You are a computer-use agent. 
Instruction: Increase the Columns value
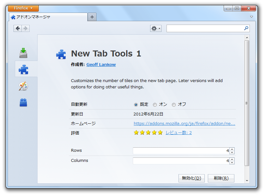tap(232, 159)
